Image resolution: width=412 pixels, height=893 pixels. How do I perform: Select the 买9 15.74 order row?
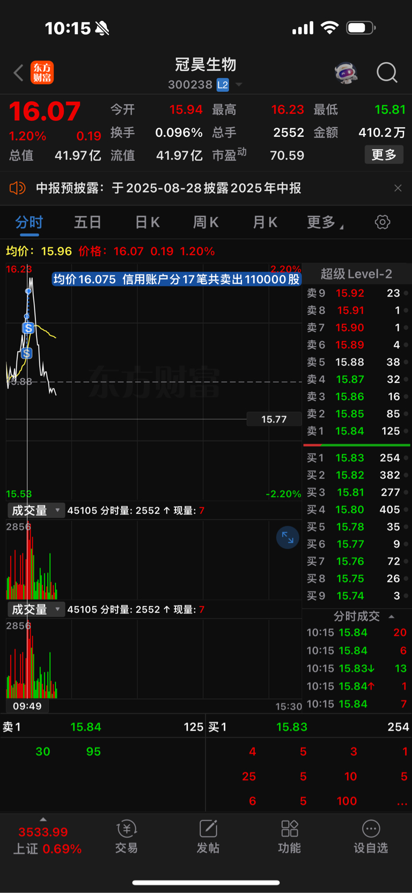357,596
